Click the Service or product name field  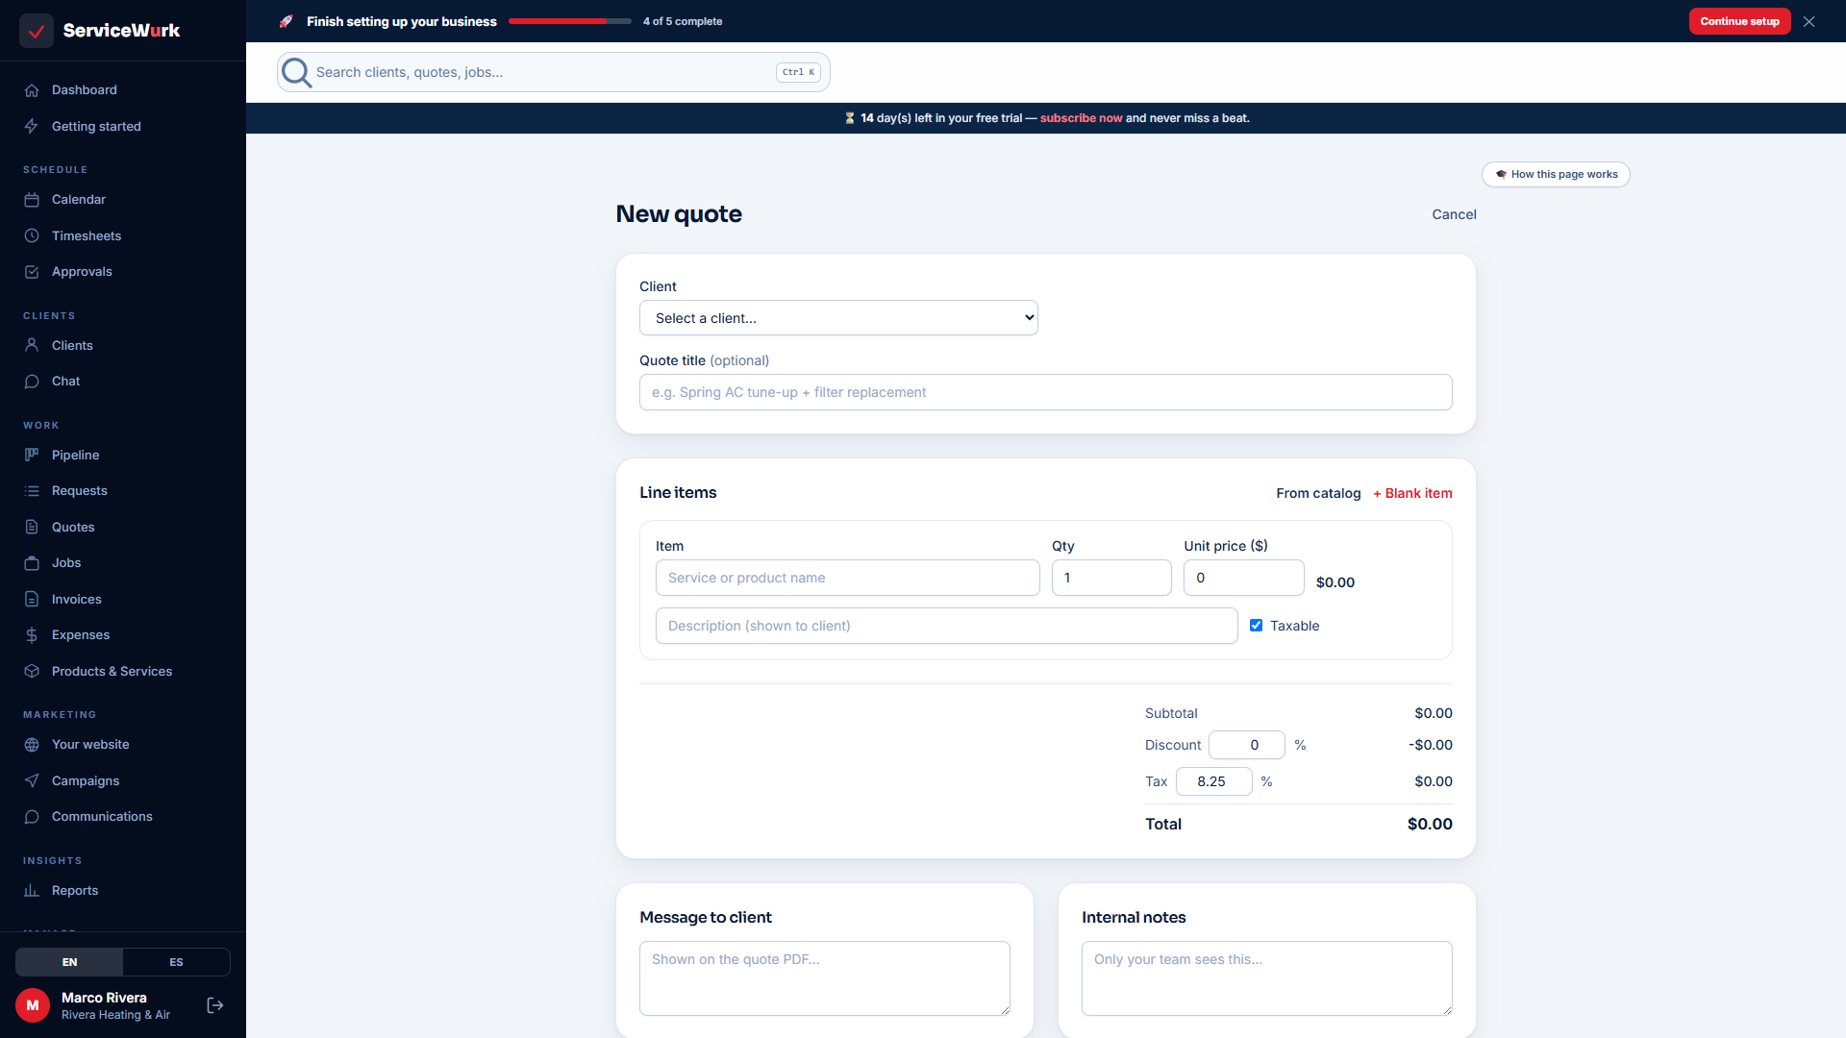pyautogui.click(x=847, y=578)
